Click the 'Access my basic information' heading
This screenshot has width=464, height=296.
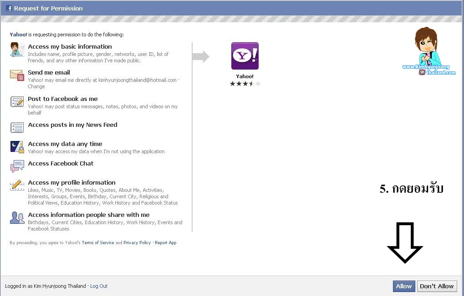coord(70,46)
